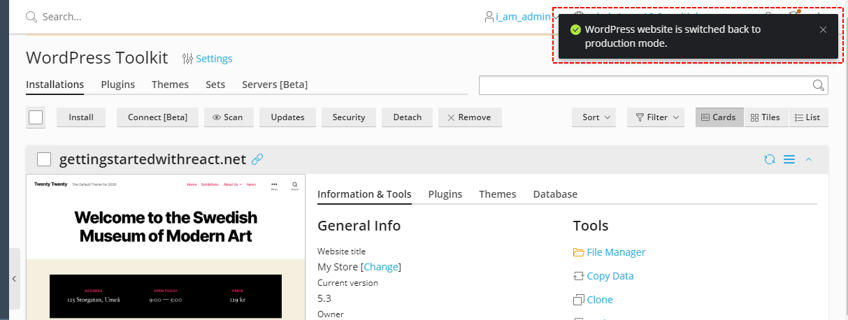Viewport: 848px width, 320px height.
Task: Tick the select-all checkbox beside Install
Action: pyautogui.click(x=36, y=117)
